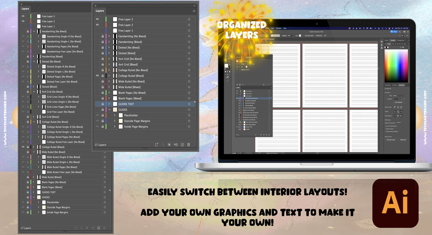Click Free Layer 2 thumbnail in front panel
432x235 pixels.
coord(115,25)
